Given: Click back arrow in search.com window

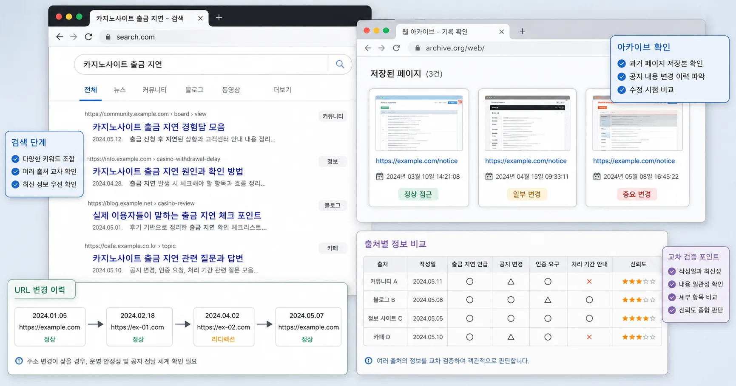Looking at the screenshot, I should coord(60,37).
